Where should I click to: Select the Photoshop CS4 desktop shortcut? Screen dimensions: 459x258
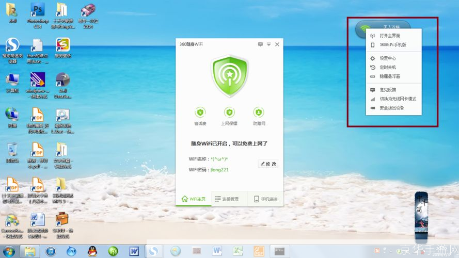pos(38,15)
